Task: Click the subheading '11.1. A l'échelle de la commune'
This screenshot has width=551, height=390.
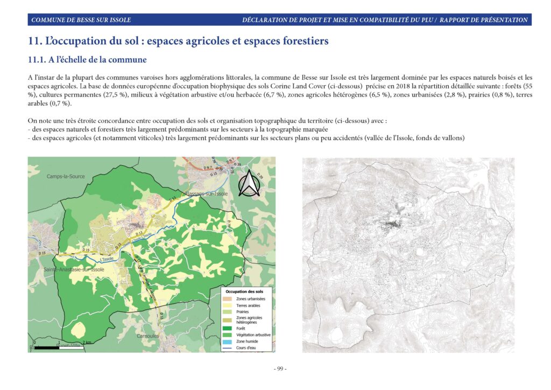Action: tap(87, 60)
